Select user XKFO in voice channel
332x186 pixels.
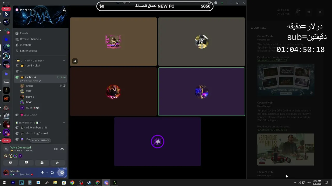43,108
